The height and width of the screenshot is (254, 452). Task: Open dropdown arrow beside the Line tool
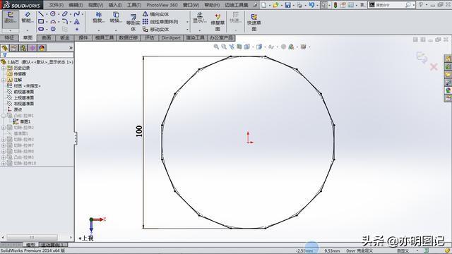click(x=47, y=14)
